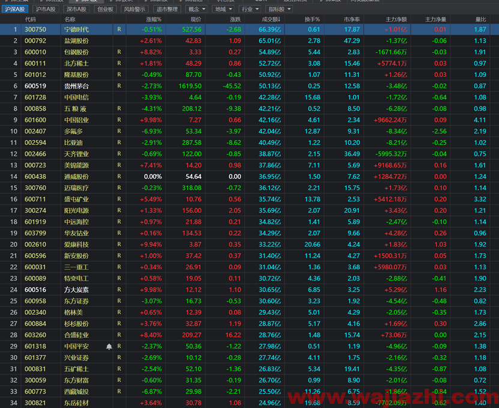Open the 风险警示 tab

click(x=135, y=9)
